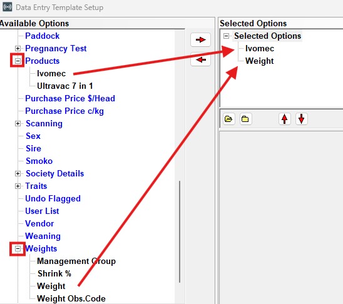This screenshot has height=304, width=343.
Task: Move selected option up with red up arrow
Action: point(285,119)
